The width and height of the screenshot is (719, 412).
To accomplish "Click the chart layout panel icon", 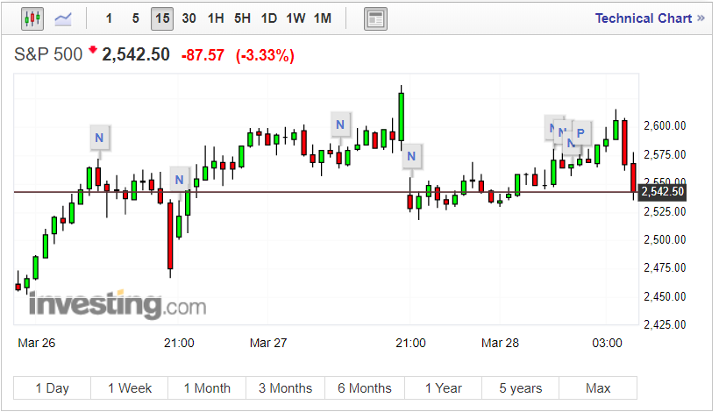I will 375,18.
